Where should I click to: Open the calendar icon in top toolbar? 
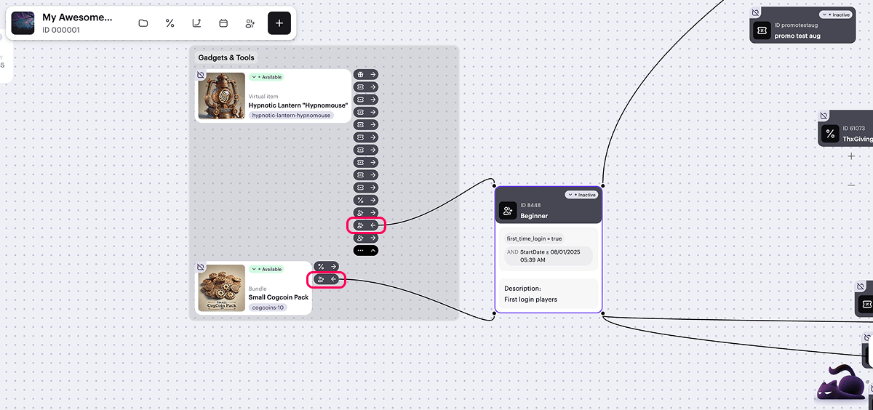(223, 23)
